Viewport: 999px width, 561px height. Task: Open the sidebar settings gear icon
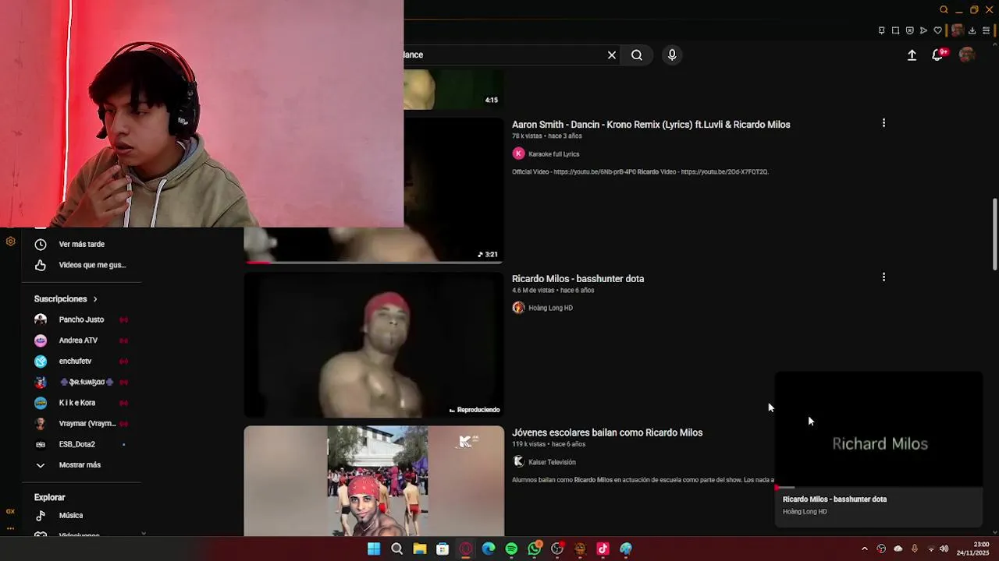point(10,242)
